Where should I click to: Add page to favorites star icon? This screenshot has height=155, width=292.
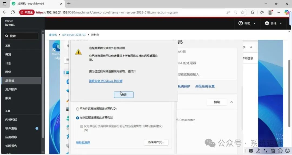[x=243, y=12]
